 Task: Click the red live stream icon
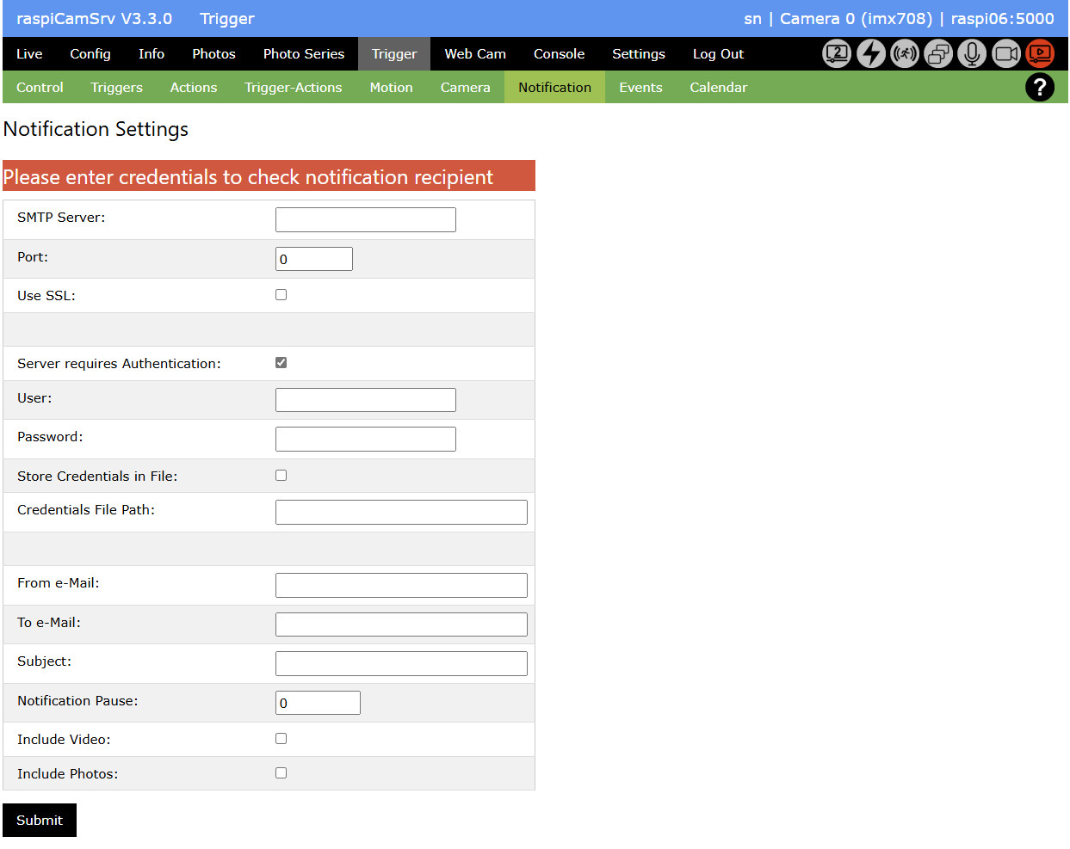[x=1040, y=54]
